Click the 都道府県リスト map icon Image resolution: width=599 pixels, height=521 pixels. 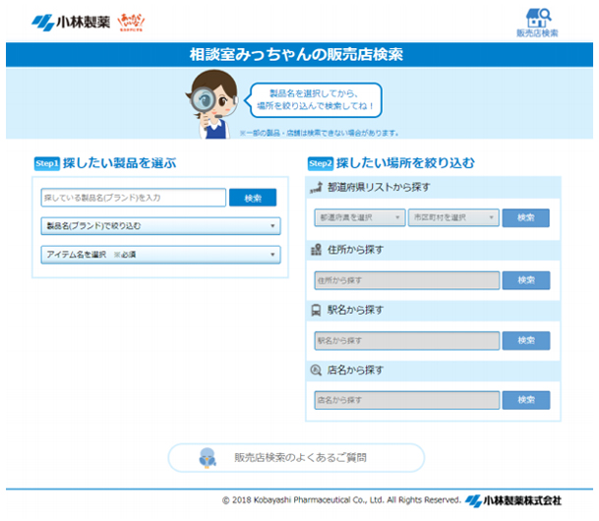click(x=317, y=187)
